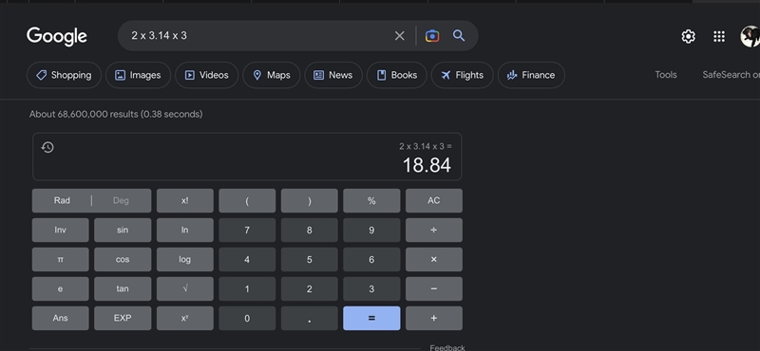The width and height of the screenshot is (760, 351).
Task: Open the Videos filter tab
Action: pyautogui.click(x=206, y=75)
